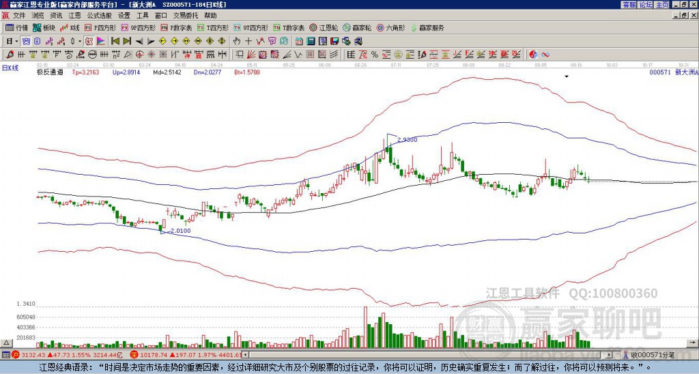The height and width of the screenshot is (374, 699).
Task: Click the red star burst icon
Action: pyautogui.click(x=152, y=55)
